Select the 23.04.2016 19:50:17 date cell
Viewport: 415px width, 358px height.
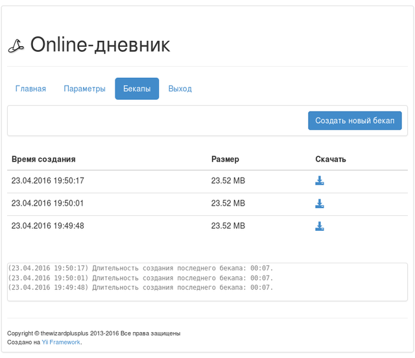(47, 180)
